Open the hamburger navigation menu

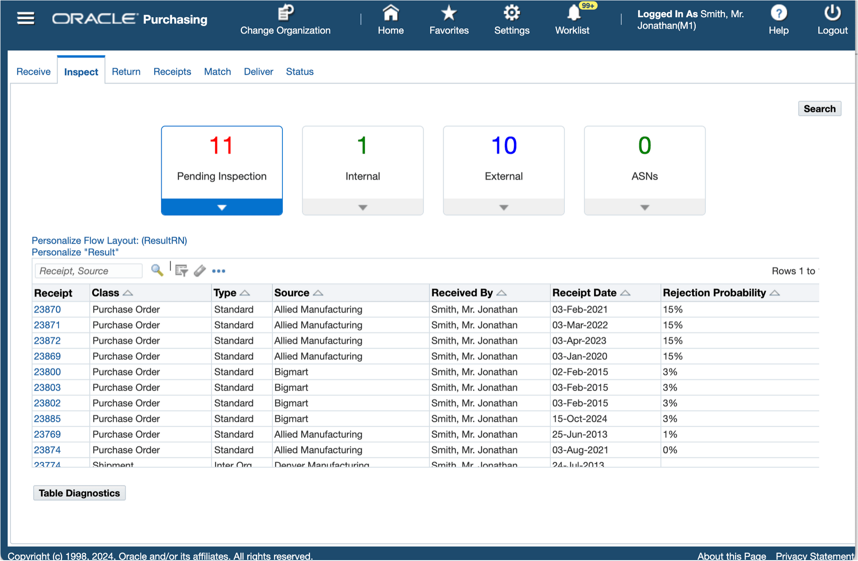(x=25, y=18)
